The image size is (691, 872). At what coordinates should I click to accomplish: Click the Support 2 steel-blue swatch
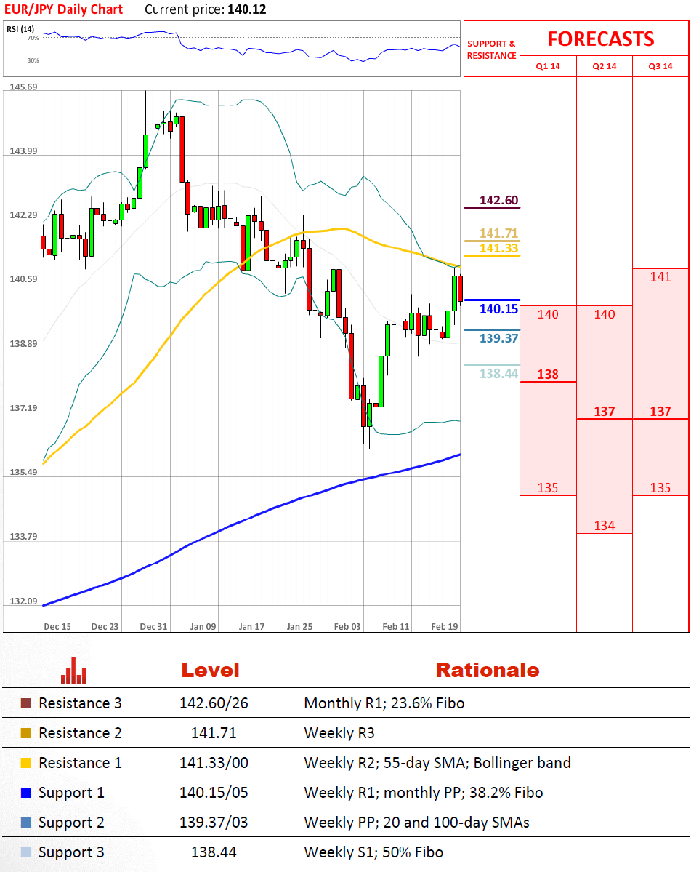26,823
